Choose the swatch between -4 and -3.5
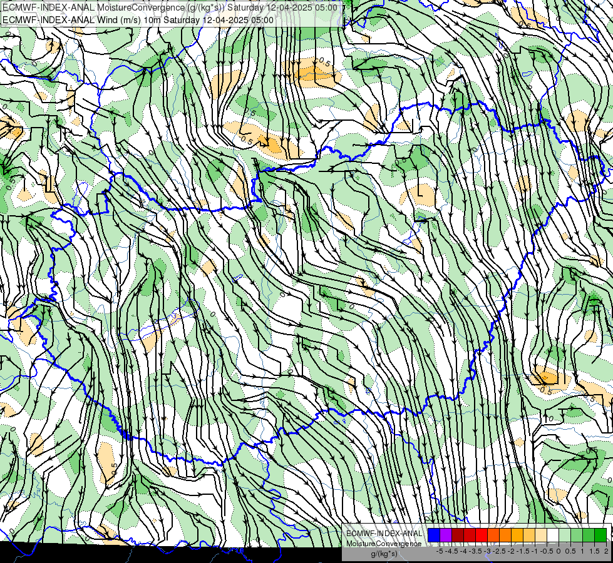This screenshot has height=563, width=613. coord(470,535)
